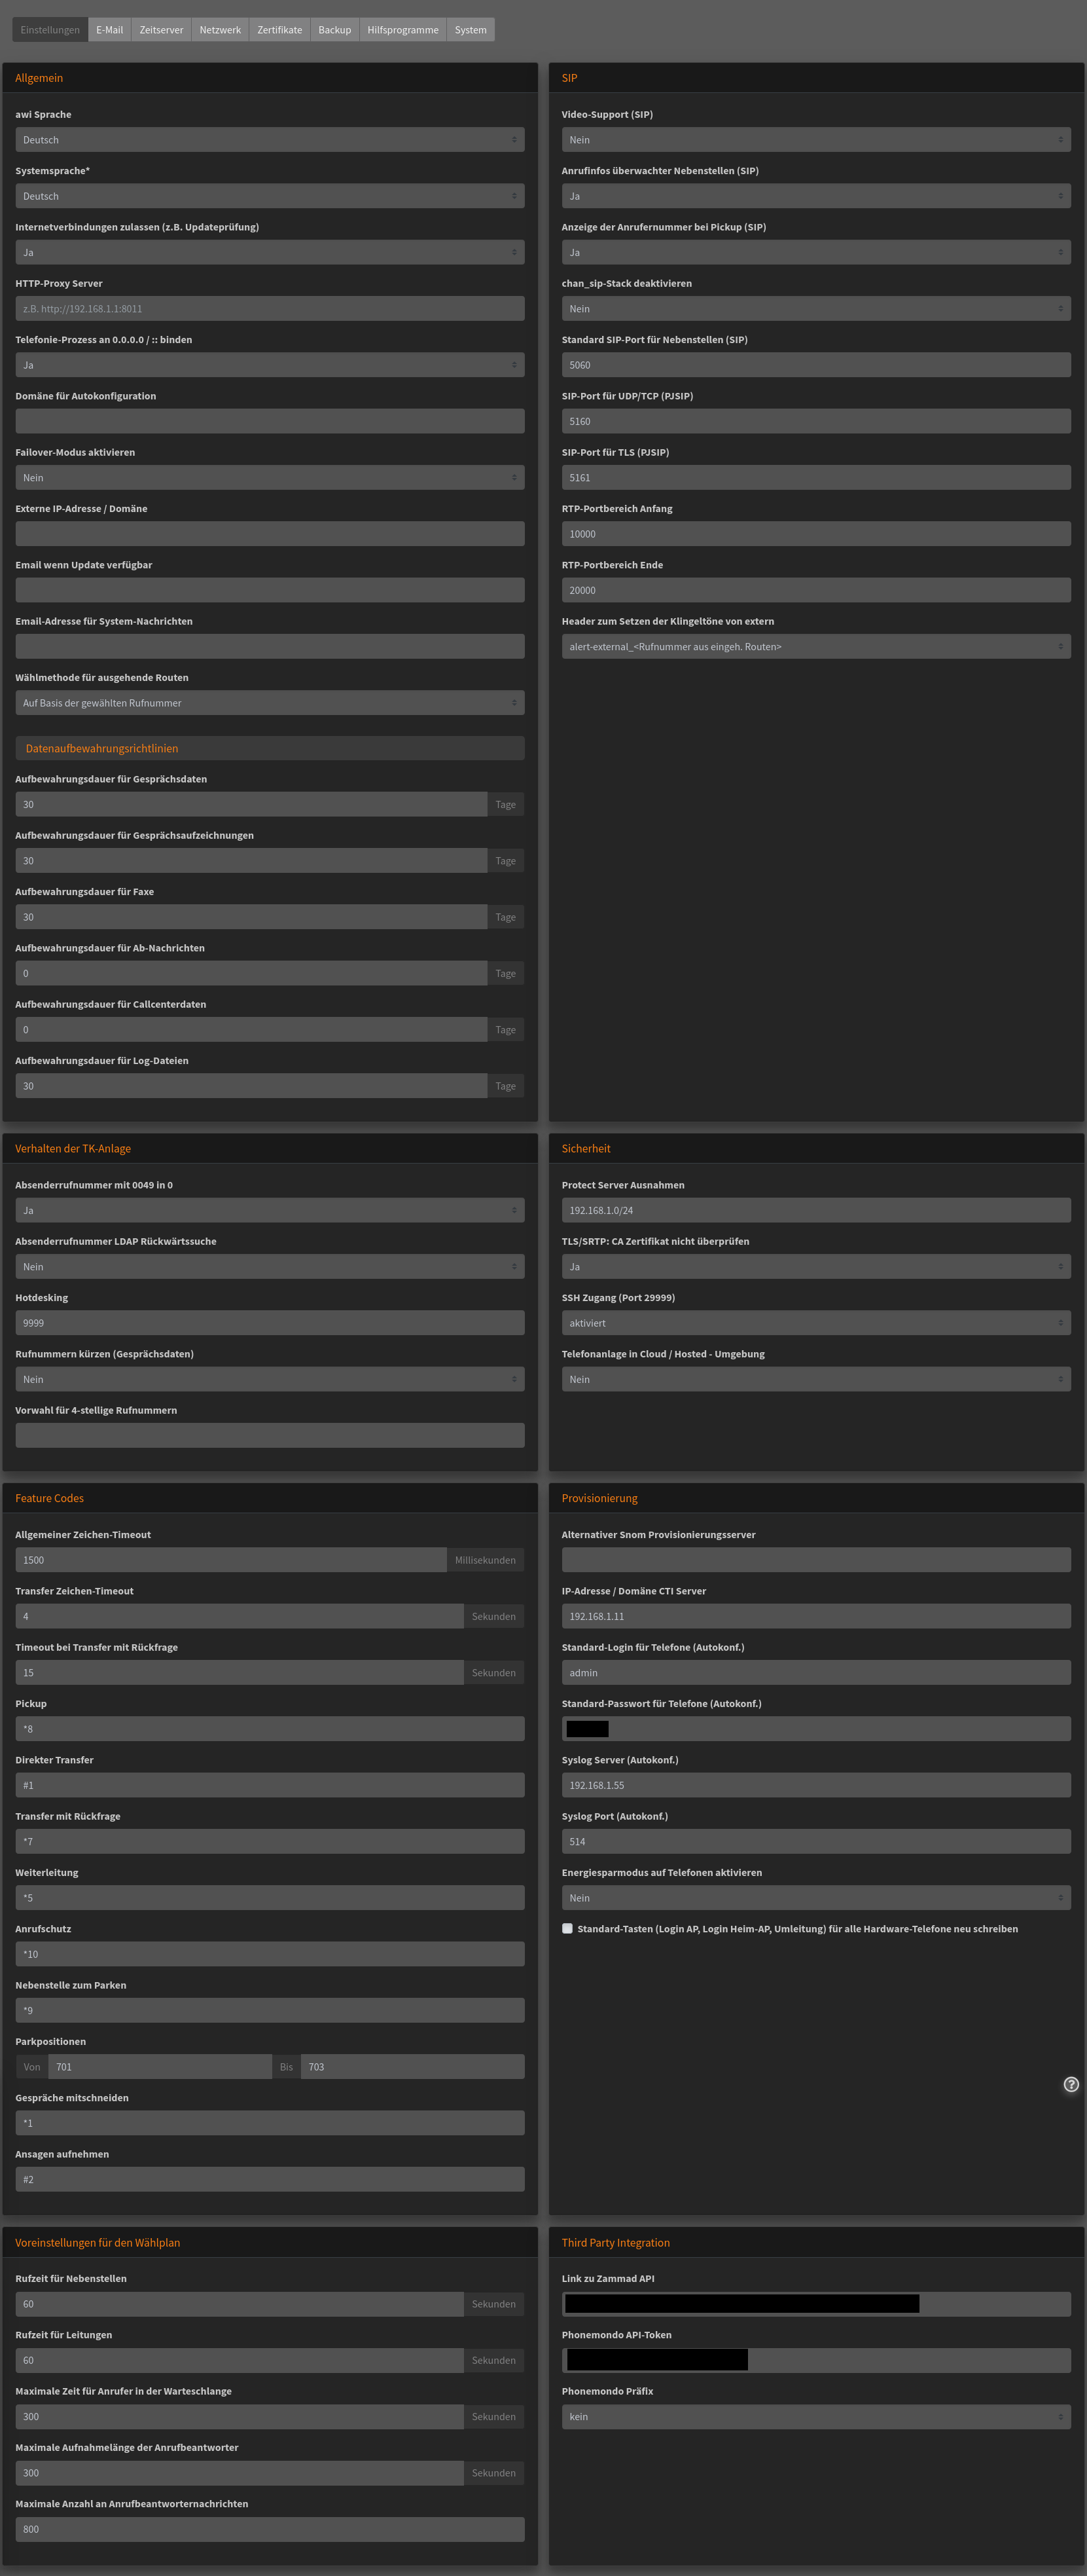The height and width of the screenshot is (2576, 1087).
Task: Click the Pickup feature code field
Action: pyautogui.click(x=270, y=1729)
